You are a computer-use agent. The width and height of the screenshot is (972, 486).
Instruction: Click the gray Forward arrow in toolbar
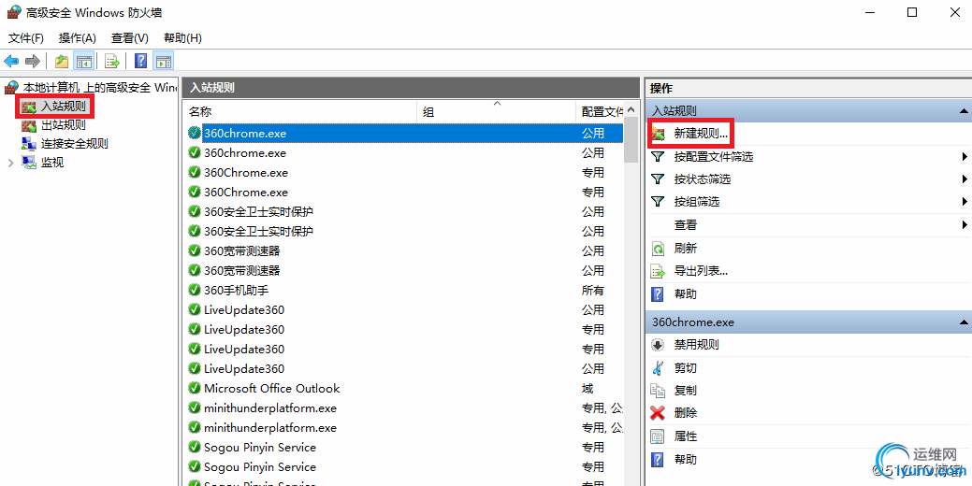coord(32,61)
